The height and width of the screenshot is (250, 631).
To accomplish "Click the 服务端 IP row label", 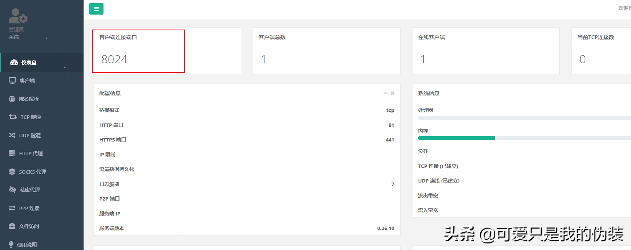I will coord(110,214).
